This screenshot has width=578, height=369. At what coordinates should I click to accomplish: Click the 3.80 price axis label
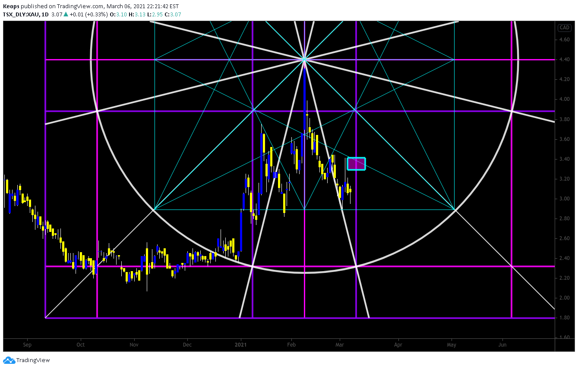coord(564,119)
